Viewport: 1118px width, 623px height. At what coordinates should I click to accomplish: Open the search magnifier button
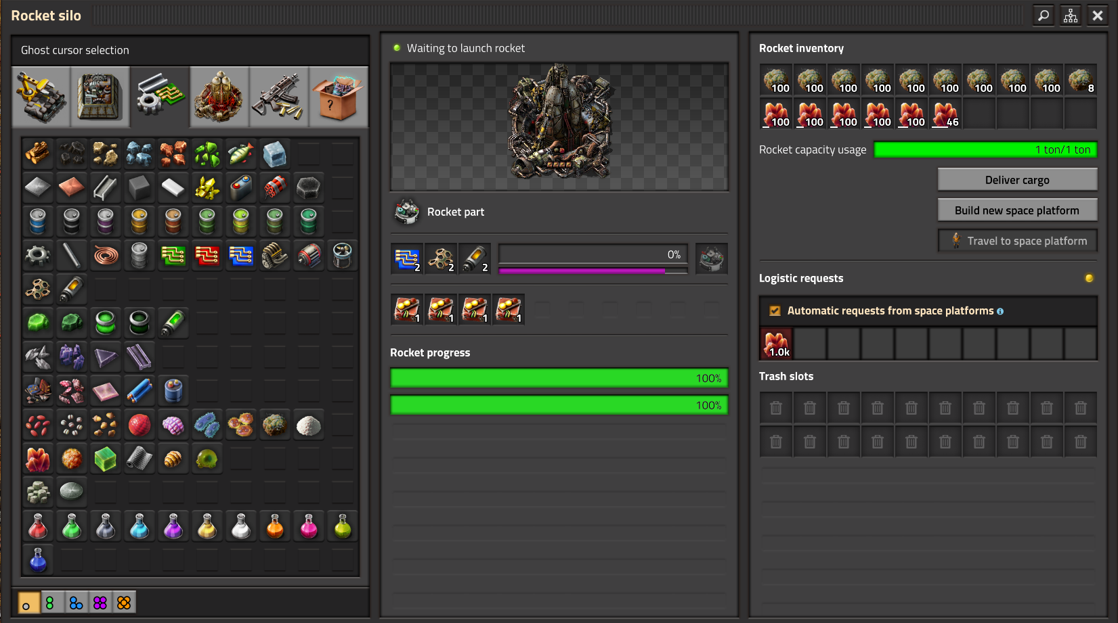[x=1044, y=15]
